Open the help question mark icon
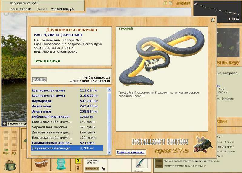Screen dimensions: 242x173 (171, 3)
